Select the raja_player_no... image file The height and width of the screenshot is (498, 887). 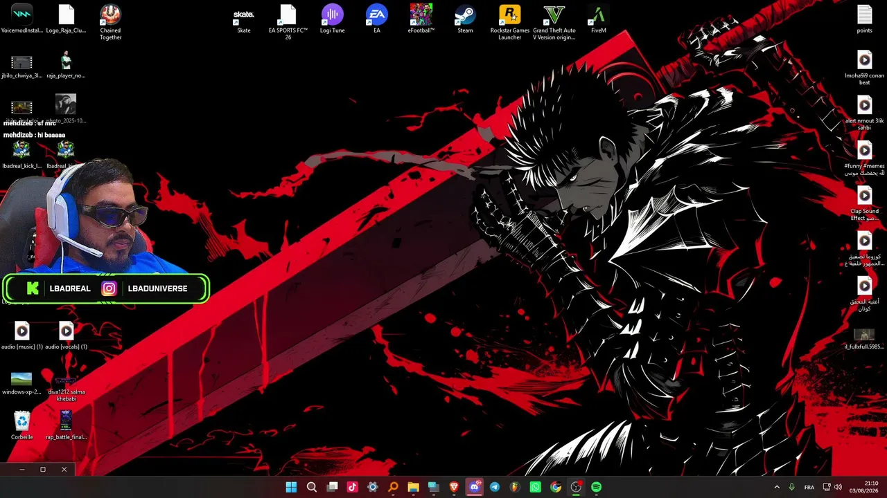66,66
